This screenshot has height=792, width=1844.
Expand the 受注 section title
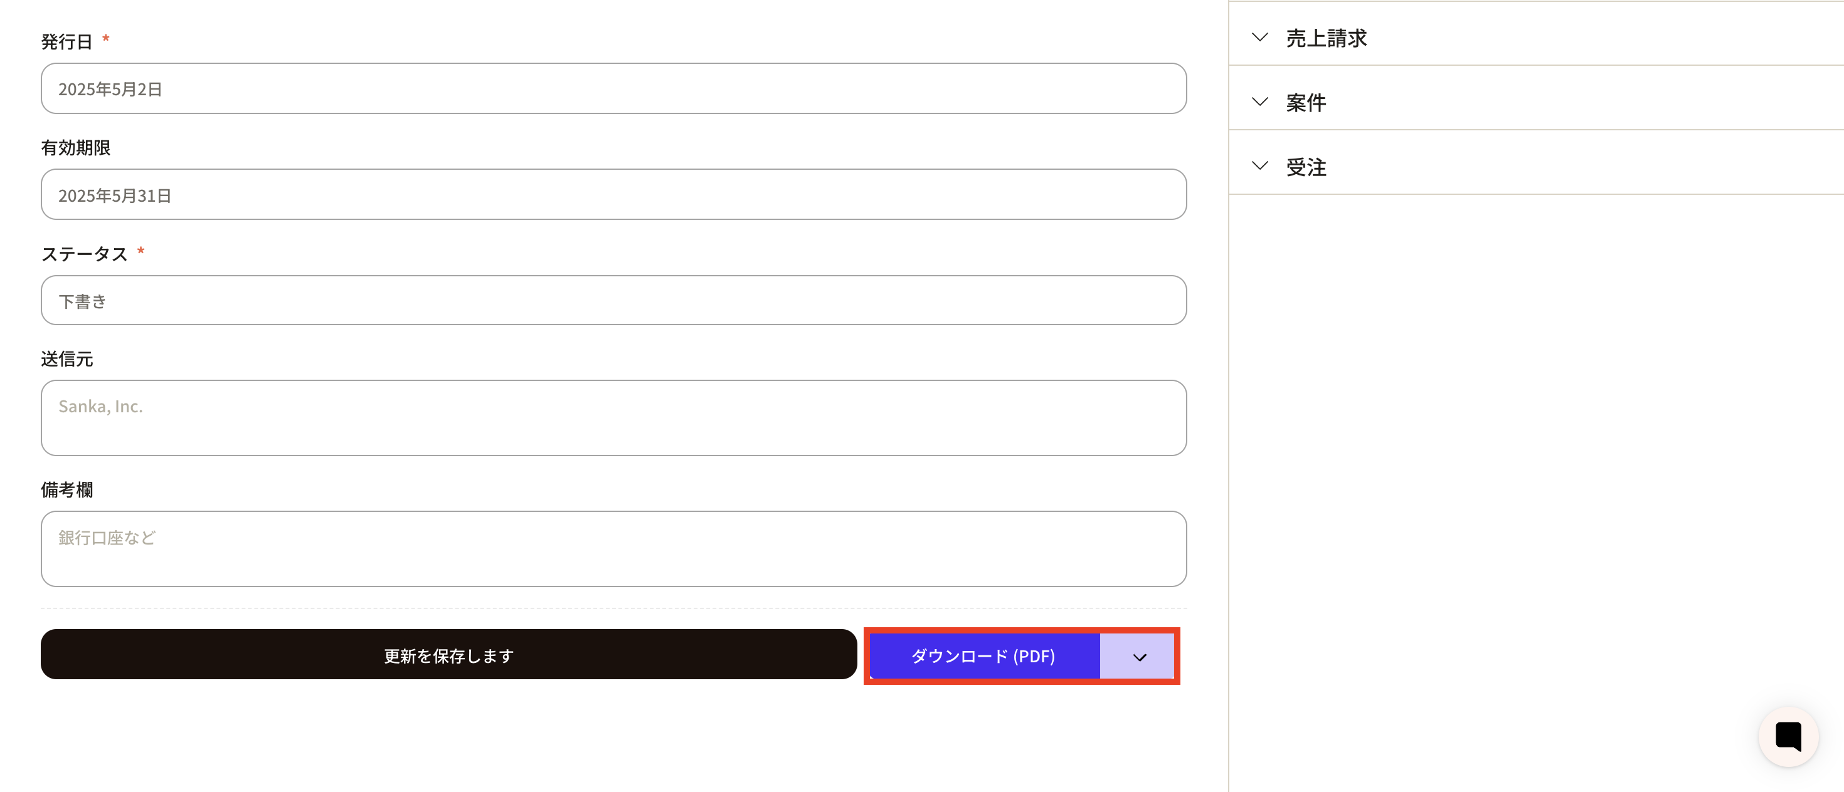click(1306, 167)
